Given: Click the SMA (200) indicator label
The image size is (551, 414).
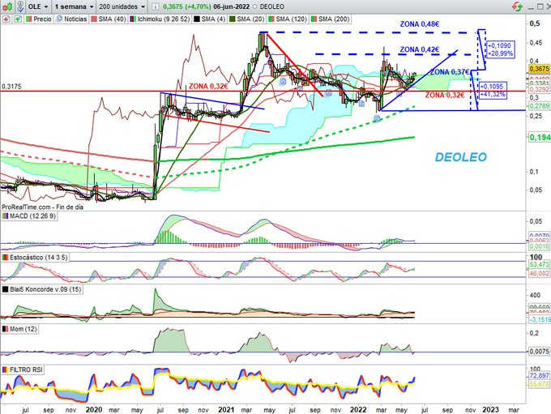Looking at the screenshot, I should (334, 19).
